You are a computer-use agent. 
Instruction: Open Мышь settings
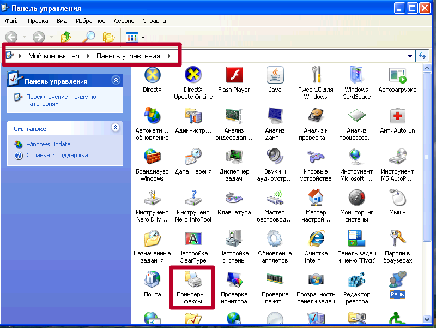pos(397,202)
